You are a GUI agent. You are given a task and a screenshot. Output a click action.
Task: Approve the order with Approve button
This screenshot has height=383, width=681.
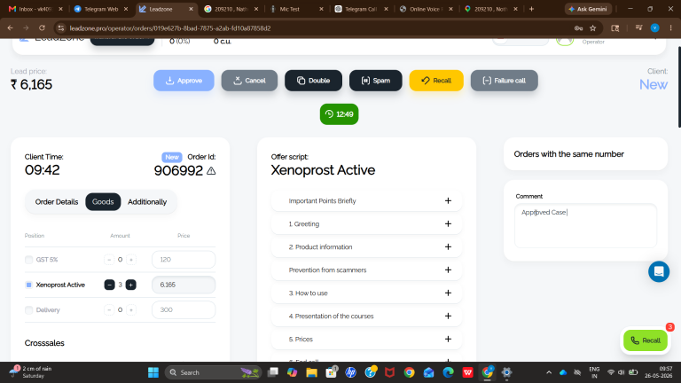tap(184, 81)
